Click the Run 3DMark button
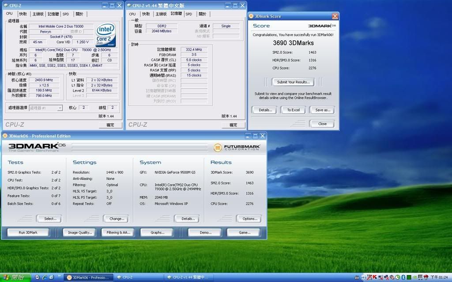The height and width of the screenshot is (282, 452). [28, 233]
